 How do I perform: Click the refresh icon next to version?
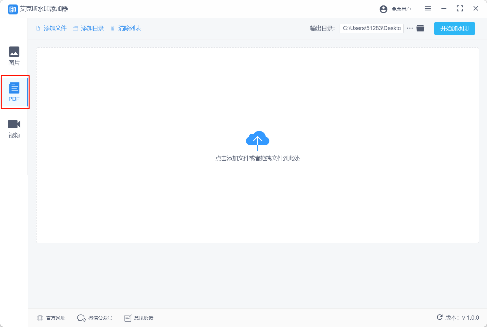pos(440,317)
